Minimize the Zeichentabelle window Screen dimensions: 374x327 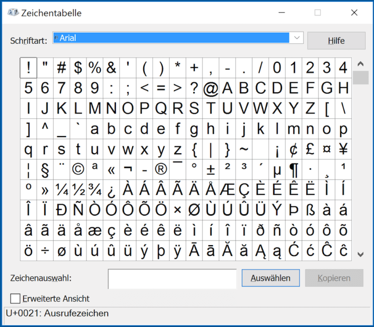pyautogui.click(x=281, y=12)
